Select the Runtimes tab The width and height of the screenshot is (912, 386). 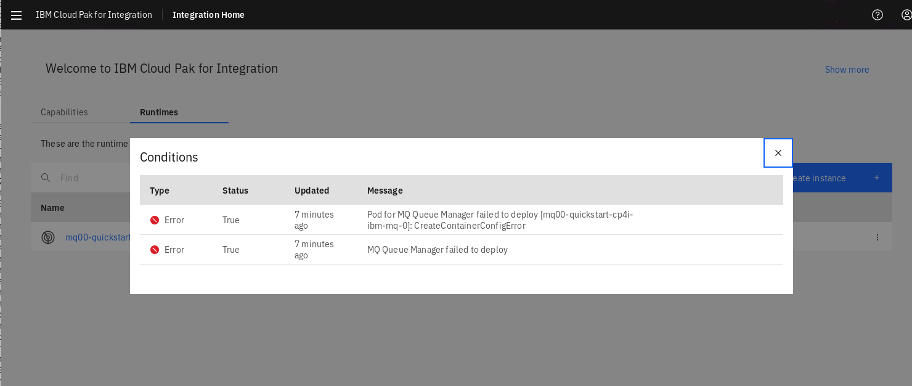click(159, 112)
